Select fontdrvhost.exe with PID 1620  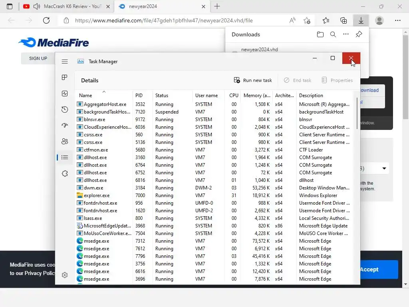(x=214, y=211)
